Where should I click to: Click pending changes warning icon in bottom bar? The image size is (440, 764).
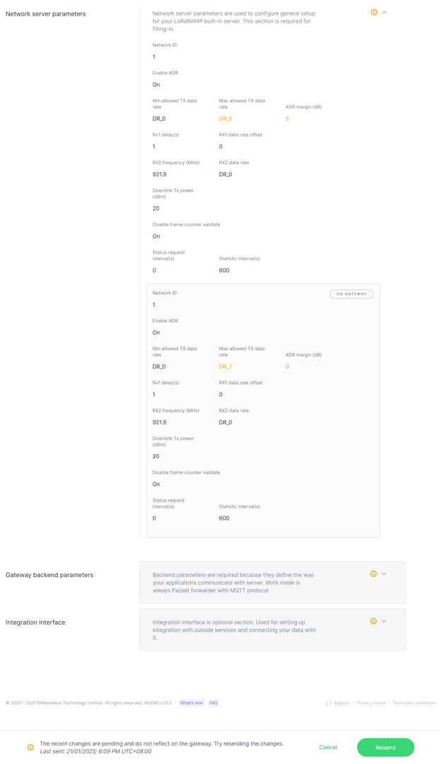coord(30,747)
